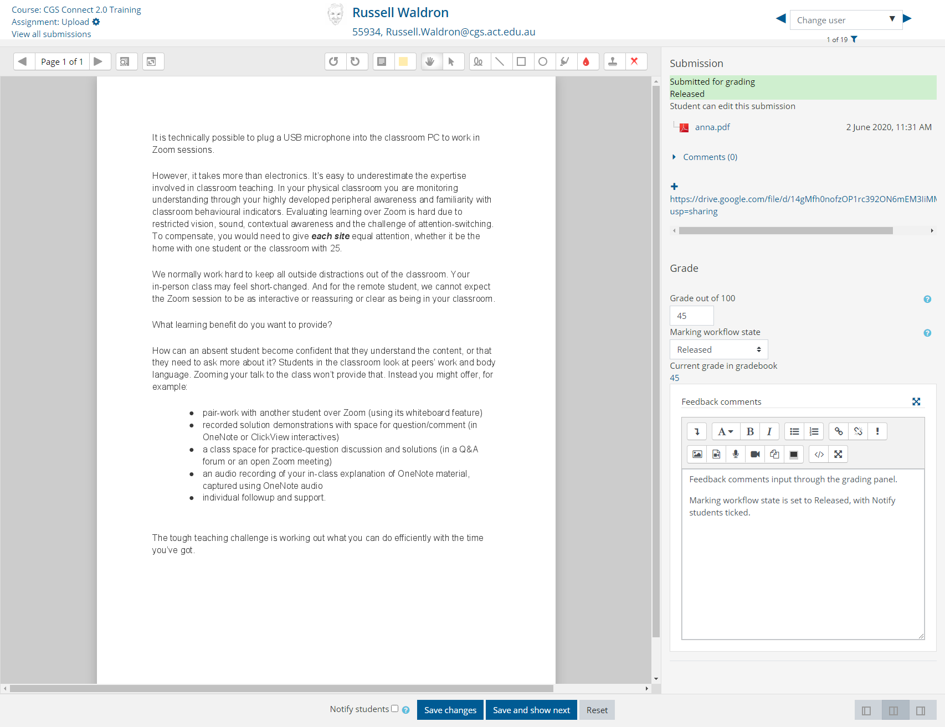Open the anna.pdf submission file
Image resolution: width=945 pixels, height=727 pixels.
point(712,127)
